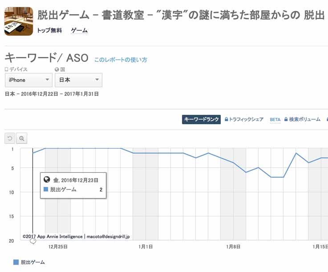Click the blue swatch in chart tooltip

coord(46,190)
